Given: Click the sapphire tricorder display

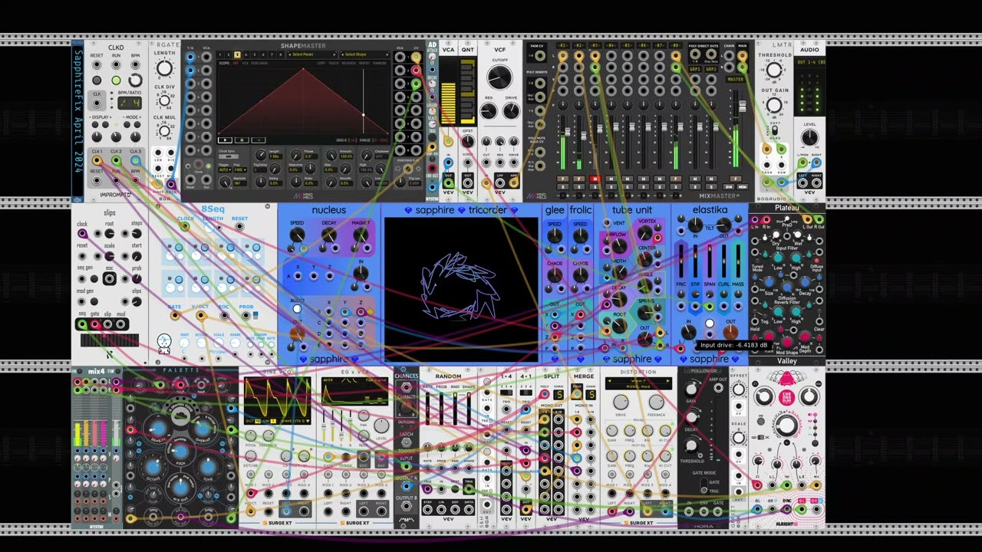Looking at the screenshot, I should pyautogui.click(x=461, y=289).
